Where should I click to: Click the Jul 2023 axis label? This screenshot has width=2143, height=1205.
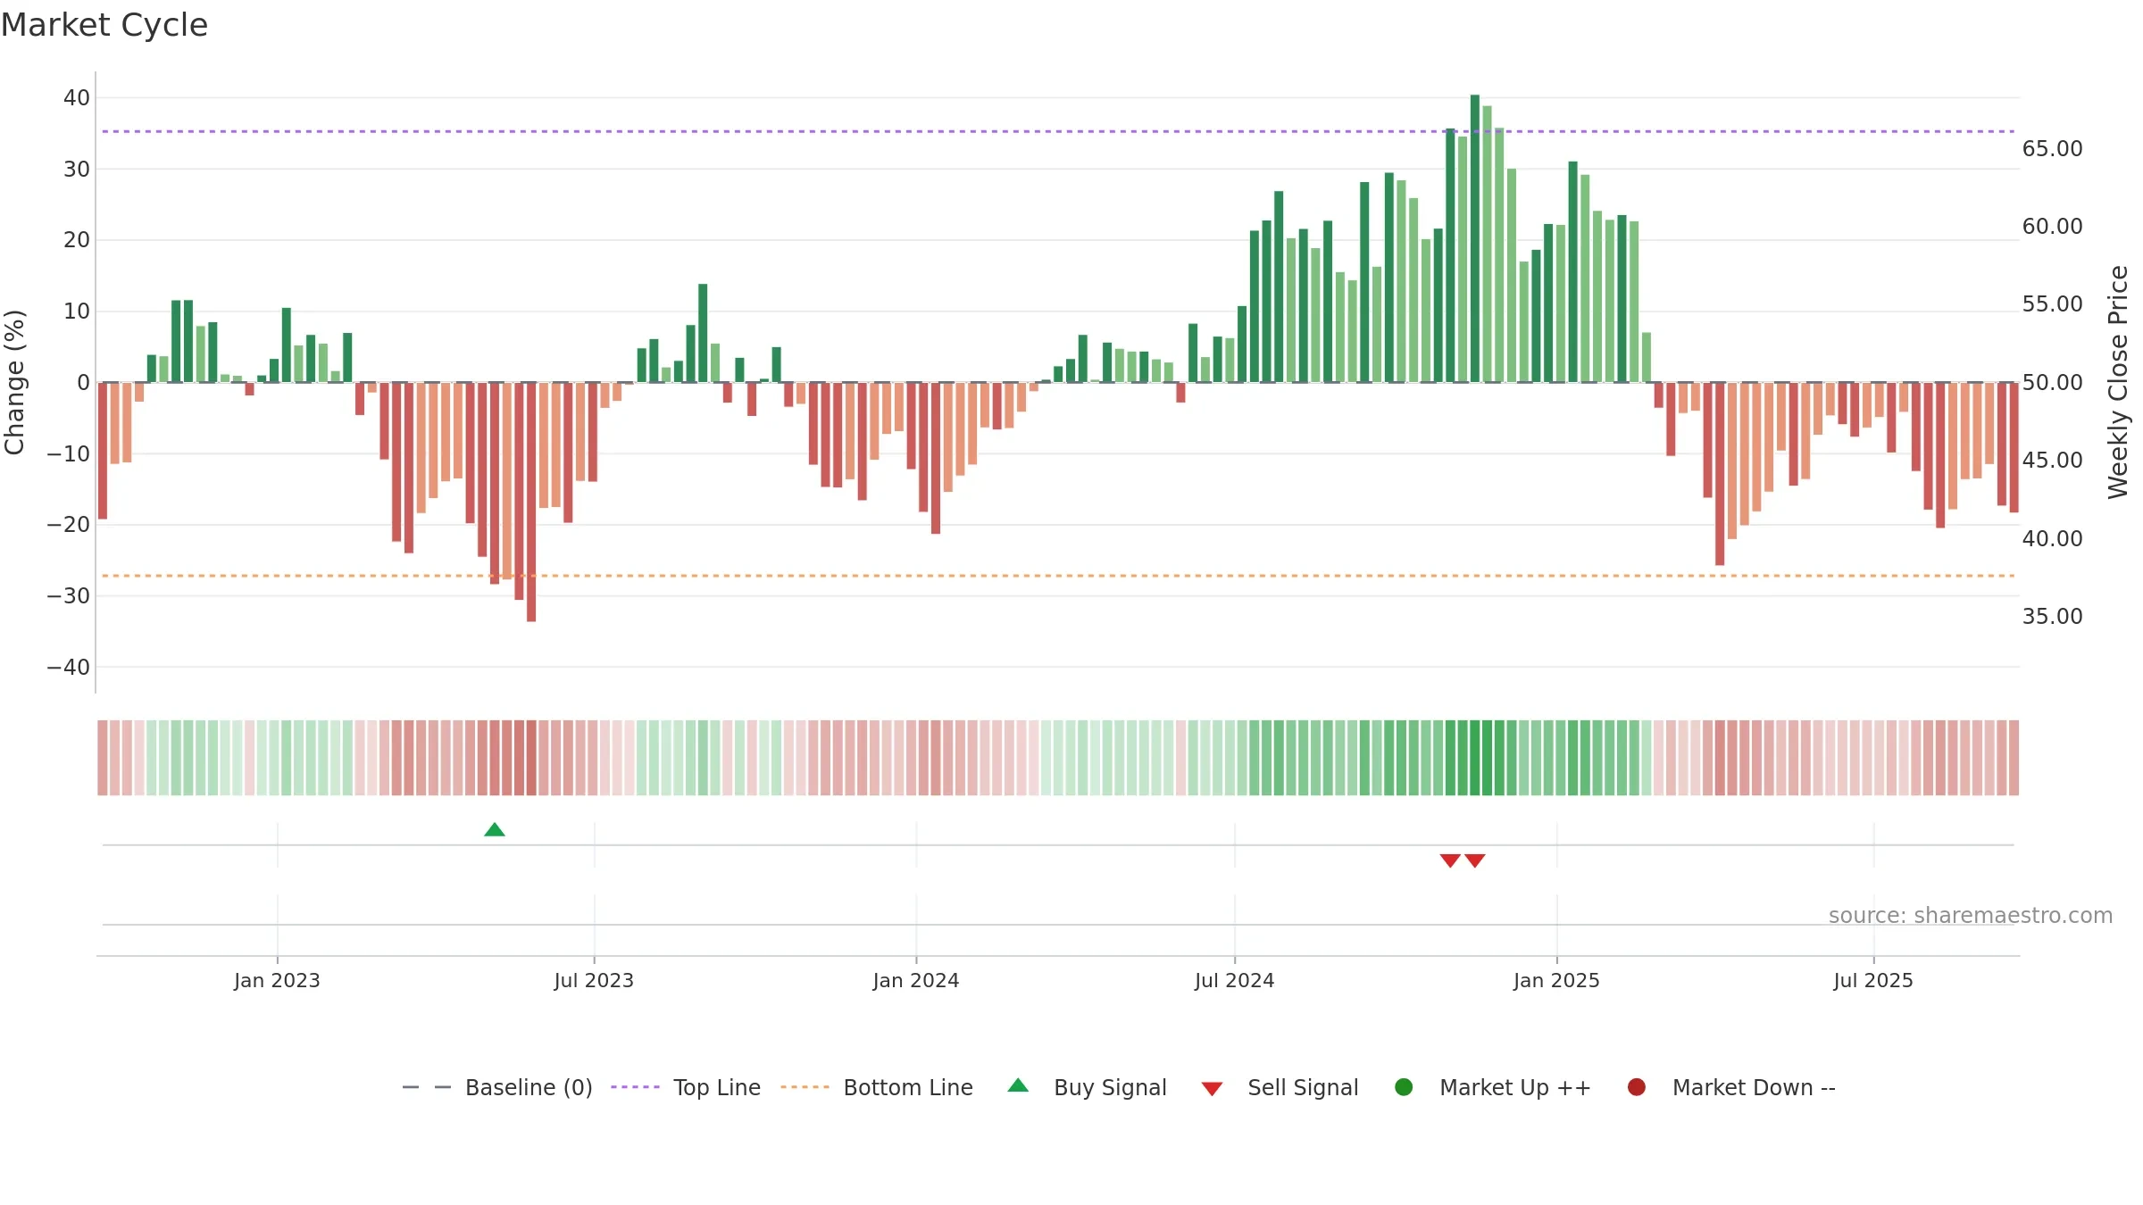click(x=594, y=981)
